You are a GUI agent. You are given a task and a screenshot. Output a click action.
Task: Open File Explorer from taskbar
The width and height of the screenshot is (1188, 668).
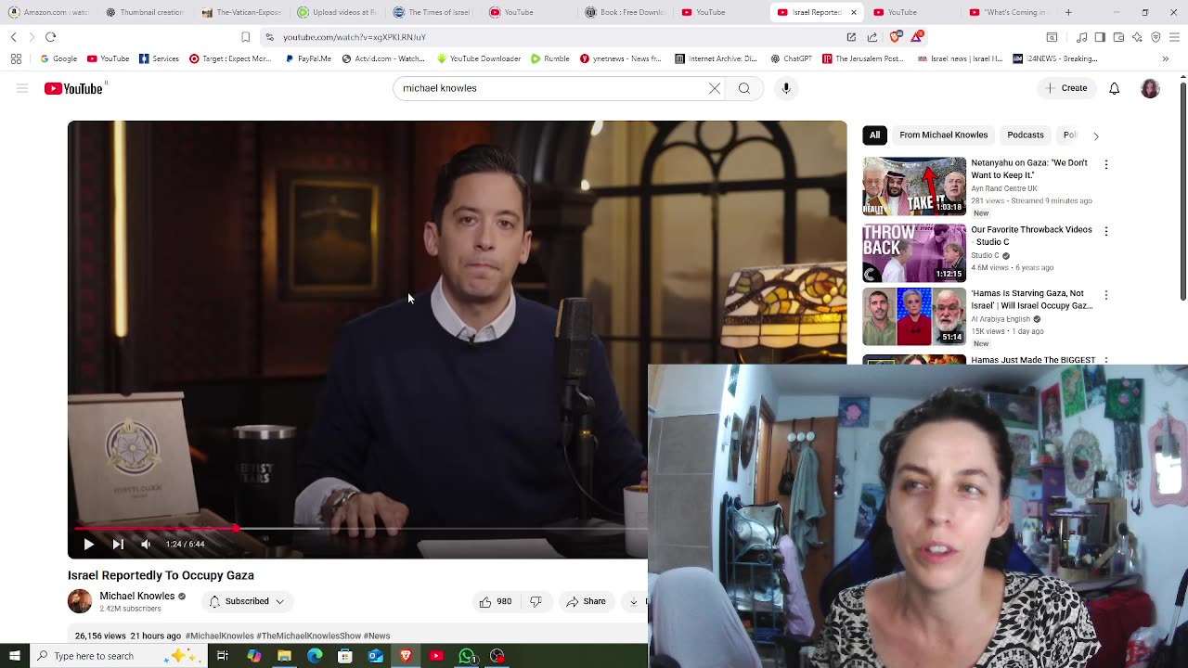coord(284,656)
